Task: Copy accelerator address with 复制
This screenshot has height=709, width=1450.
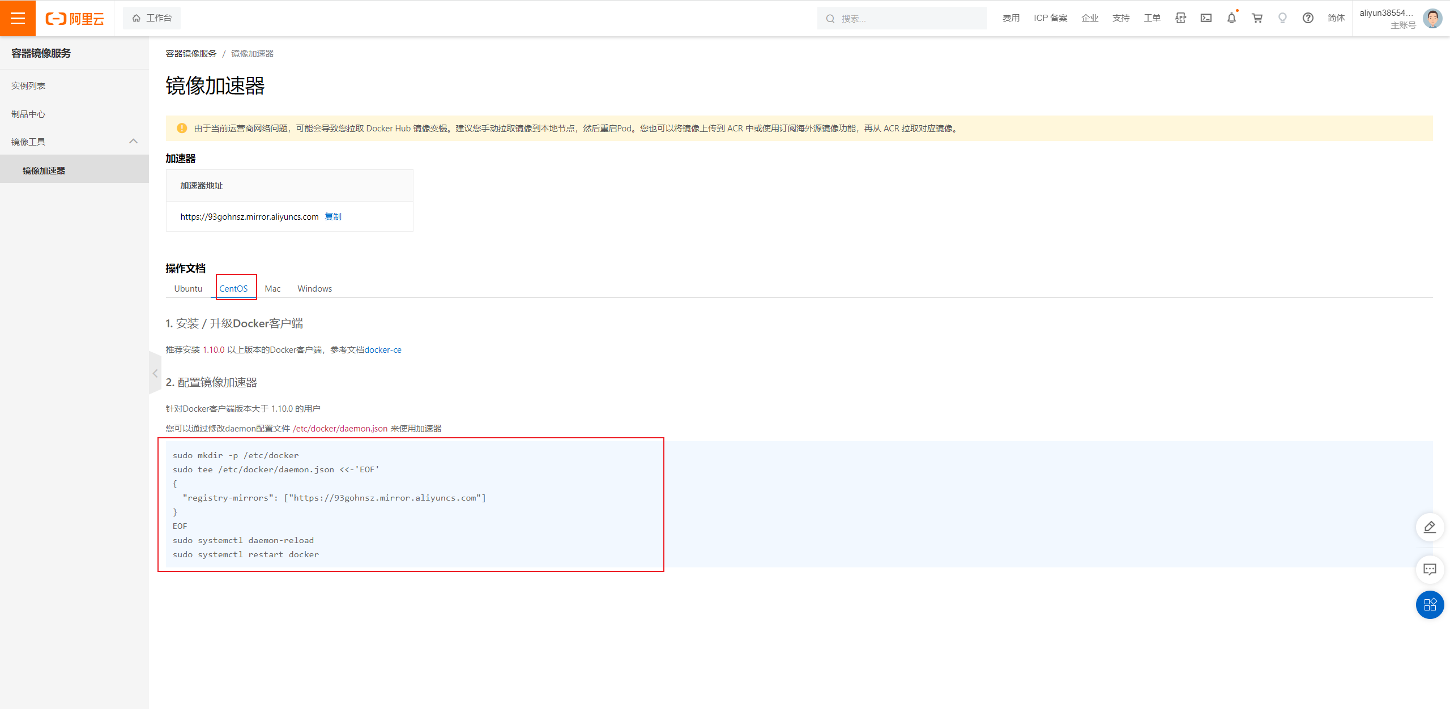Action: 332,216
